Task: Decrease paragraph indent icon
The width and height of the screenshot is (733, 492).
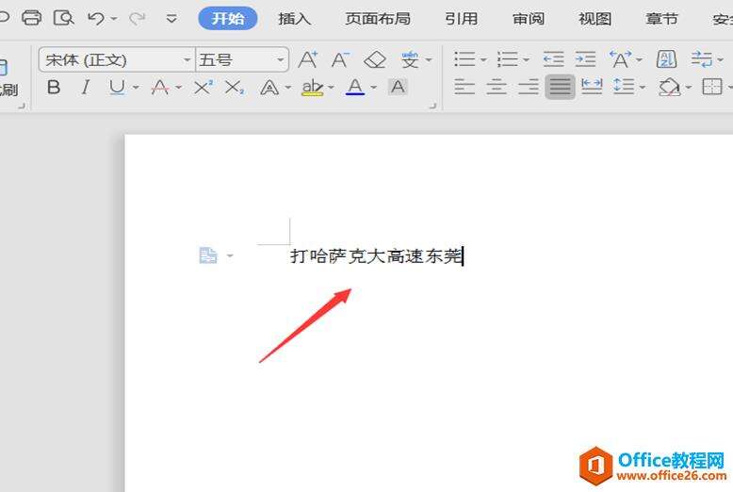Action: pos(553,60)
